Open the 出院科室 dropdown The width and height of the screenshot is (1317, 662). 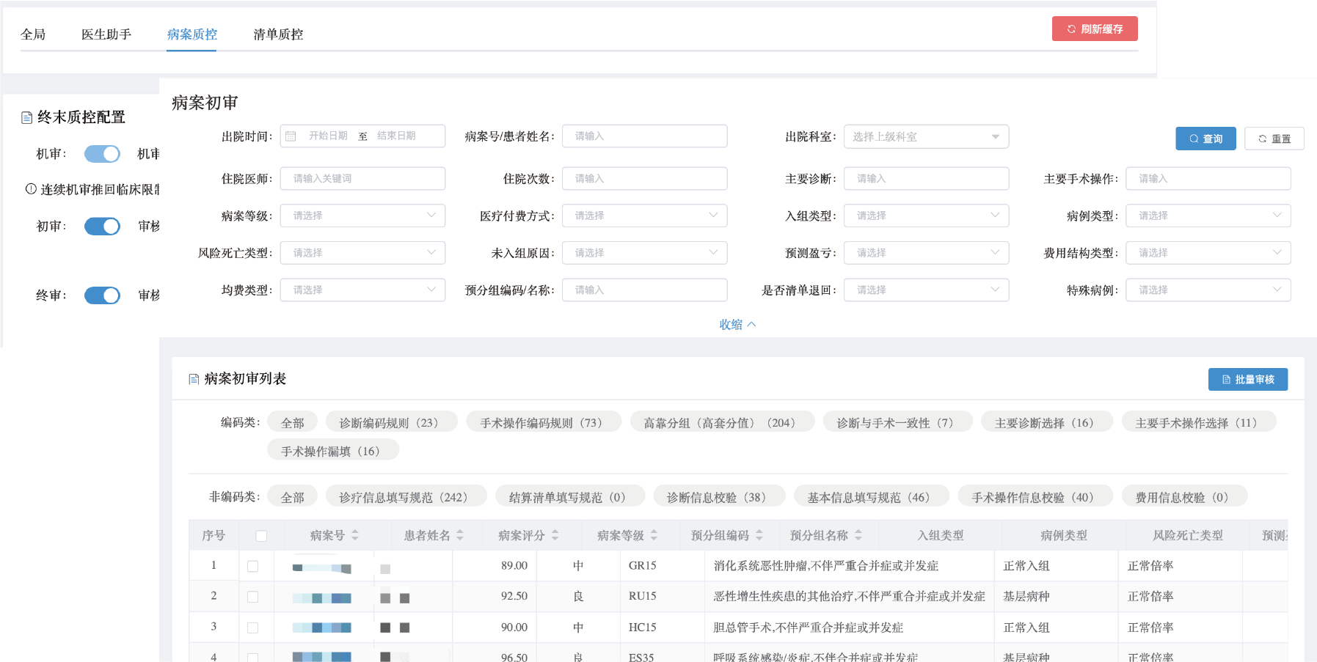pos(926,136)
